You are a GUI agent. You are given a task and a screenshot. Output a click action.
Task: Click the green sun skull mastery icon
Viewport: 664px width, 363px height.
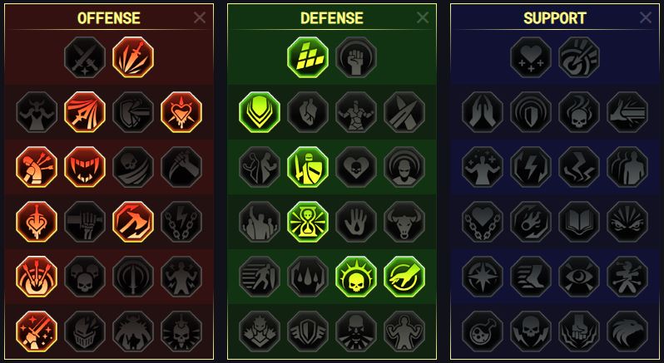coord(356,277)
